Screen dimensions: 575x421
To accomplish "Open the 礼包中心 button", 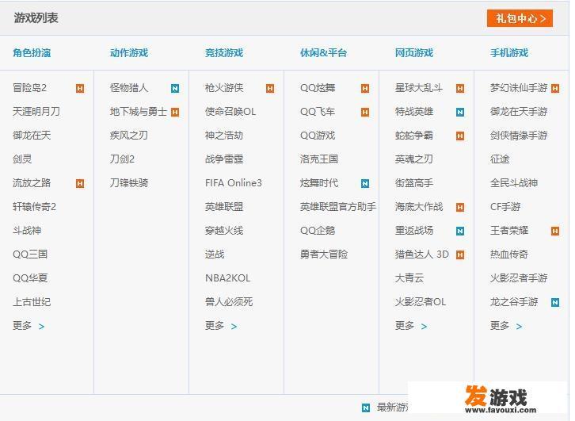I will coord(520,18).
